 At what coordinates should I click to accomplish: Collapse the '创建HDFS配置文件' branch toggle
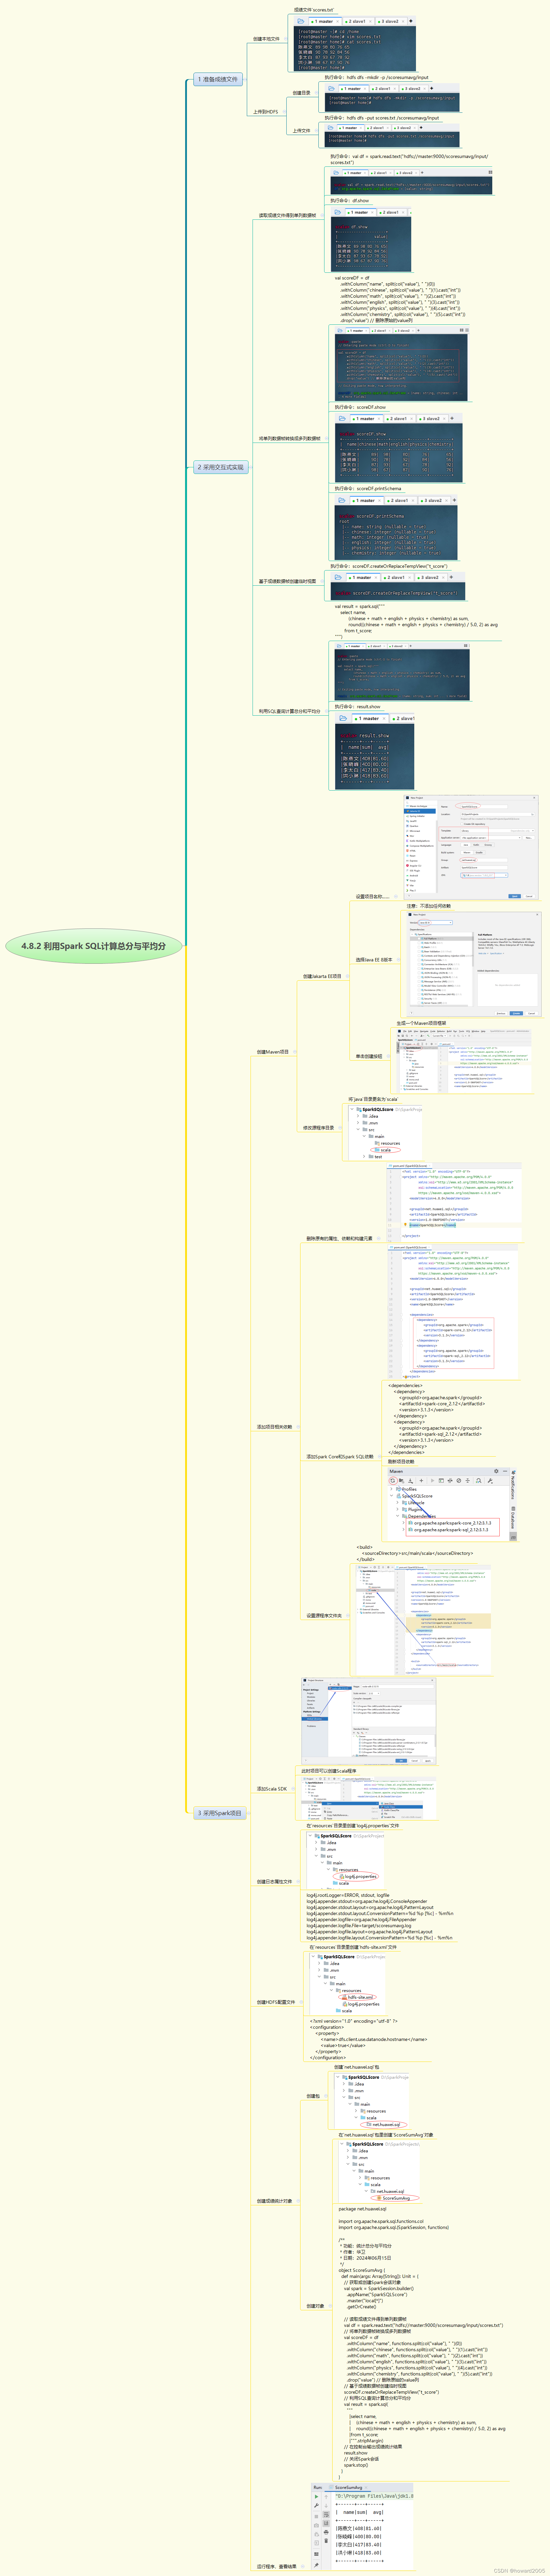point(301,2002)
